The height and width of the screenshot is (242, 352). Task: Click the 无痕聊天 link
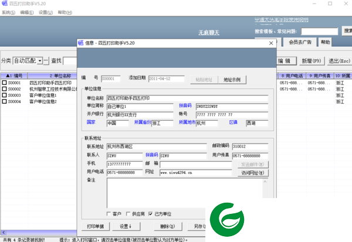pos(209,33)
